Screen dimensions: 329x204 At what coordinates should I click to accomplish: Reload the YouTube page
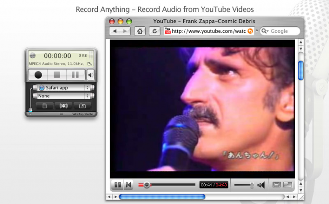(154, 31)
